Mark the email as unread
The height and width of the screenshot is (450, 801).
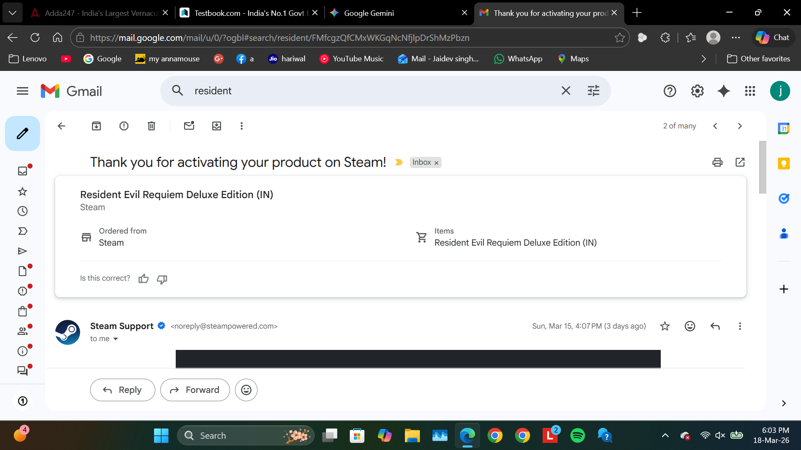pos(189,126)
